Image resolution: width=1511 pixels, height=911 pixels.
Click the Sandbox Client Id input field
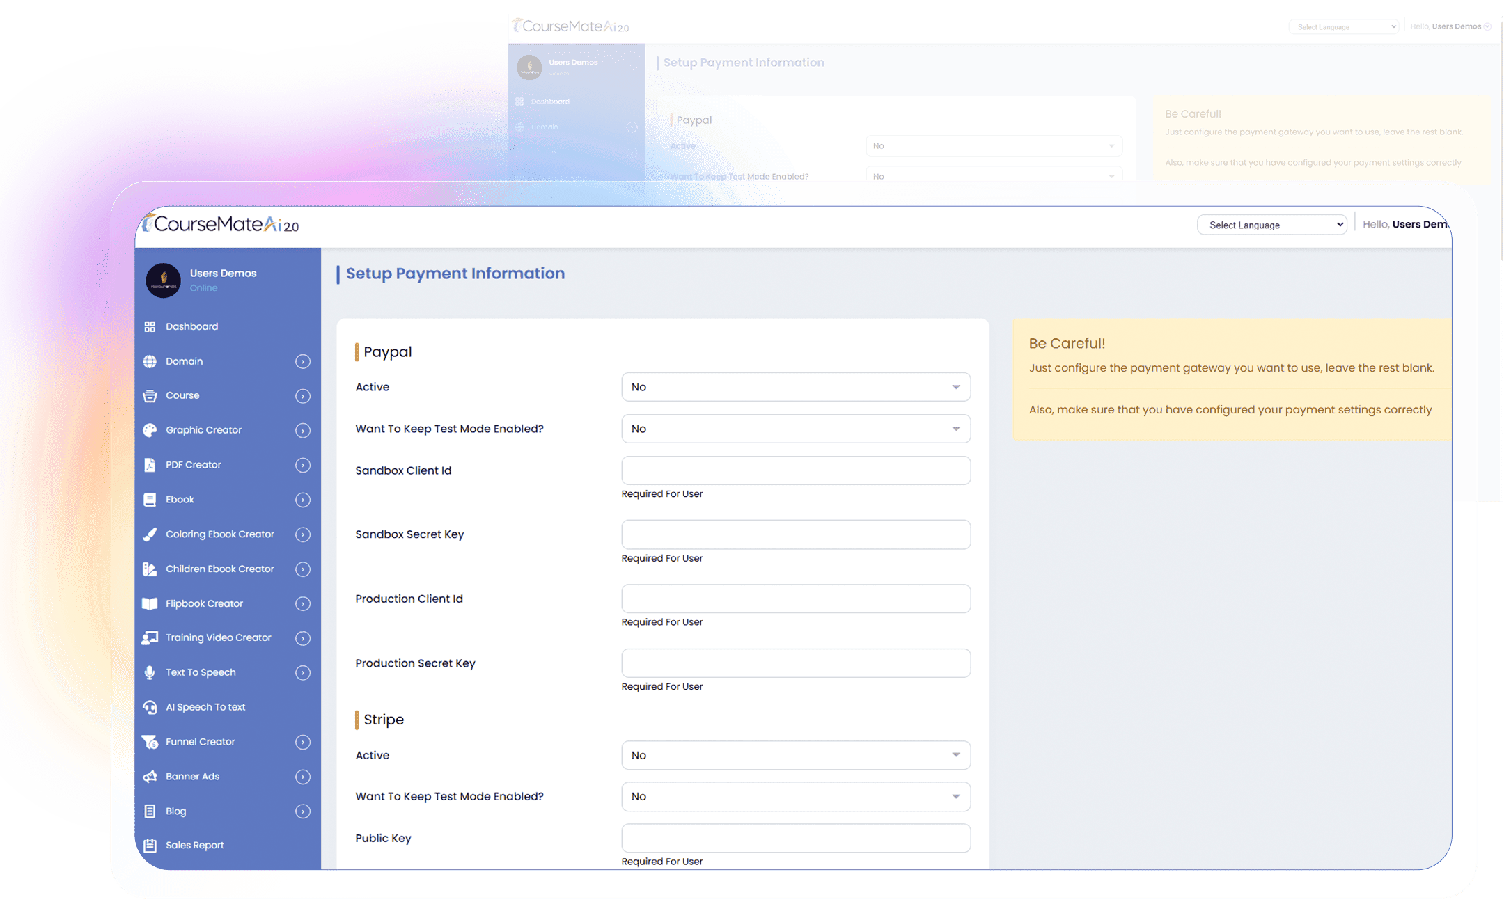(x=795, y=470)
